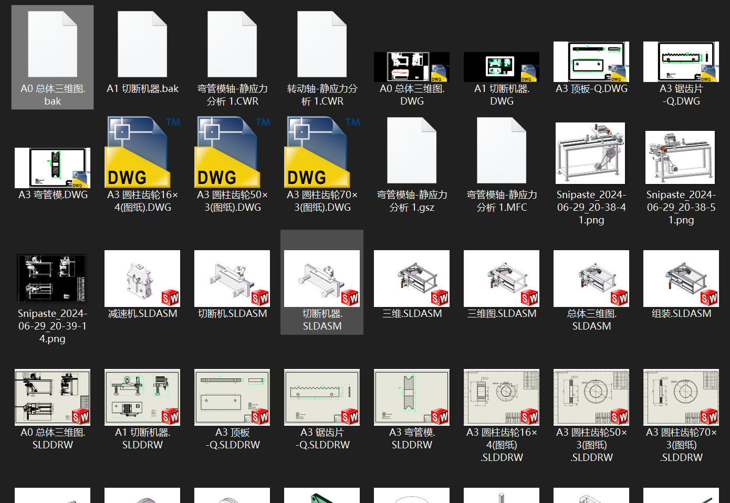Click the filename text "A3 顶板-Q.DWG"
730x503 pixels.
(x=591, y=89)
